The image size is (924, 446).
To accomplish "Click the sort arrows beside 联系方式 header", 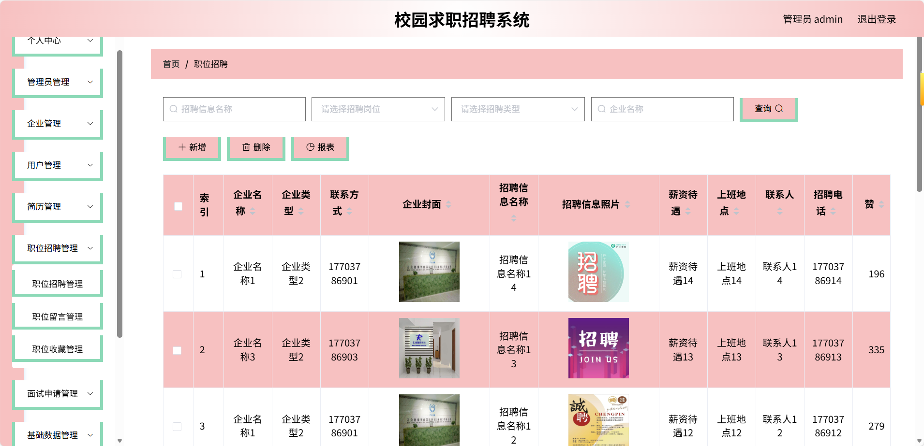I will [x=349, y=211].
